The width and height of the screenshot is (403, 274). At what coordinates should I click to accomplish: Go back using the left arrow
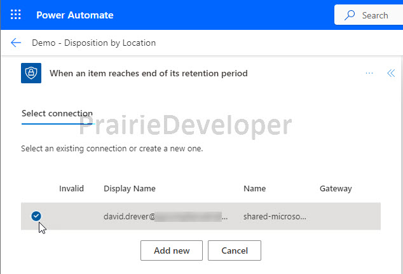pyautogui.click(x=16, y=43)
